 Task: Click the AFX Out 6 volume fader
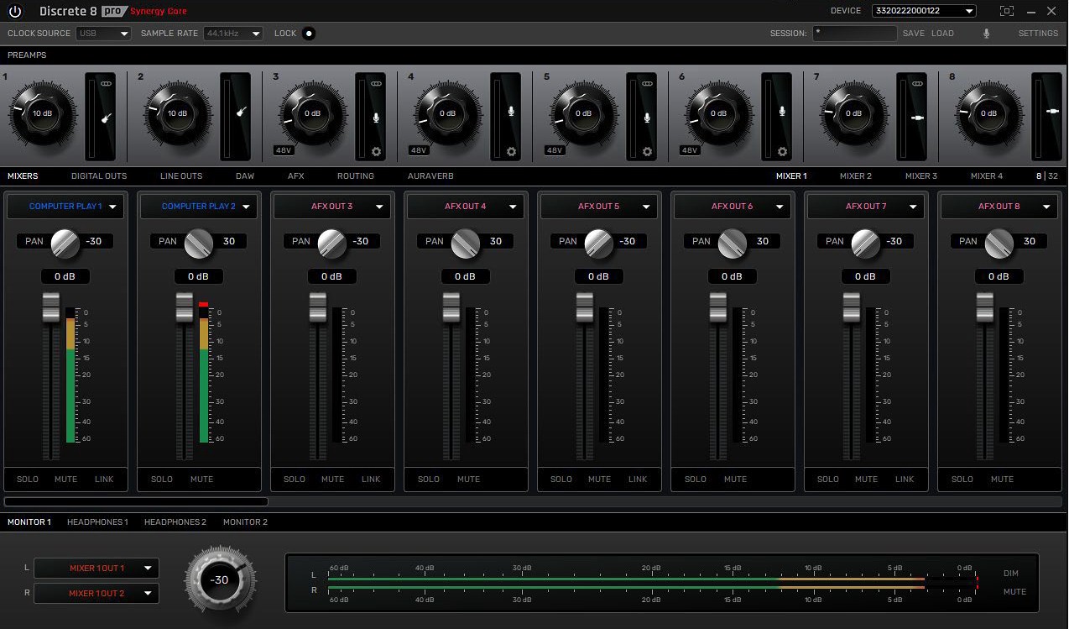click(717, 307)
